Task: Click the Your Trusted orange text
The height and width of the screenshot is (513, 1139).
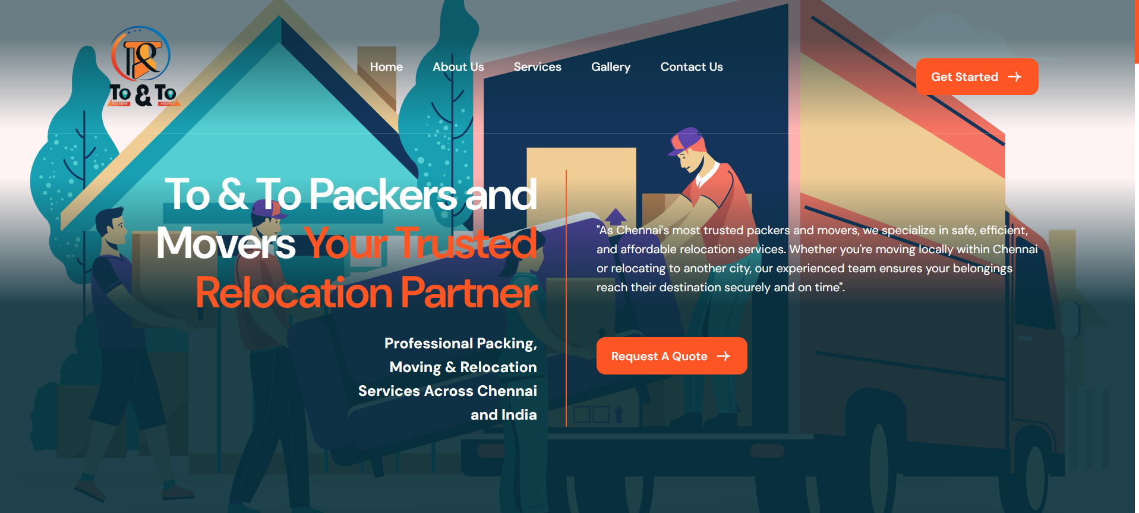Action: (421, 243)
